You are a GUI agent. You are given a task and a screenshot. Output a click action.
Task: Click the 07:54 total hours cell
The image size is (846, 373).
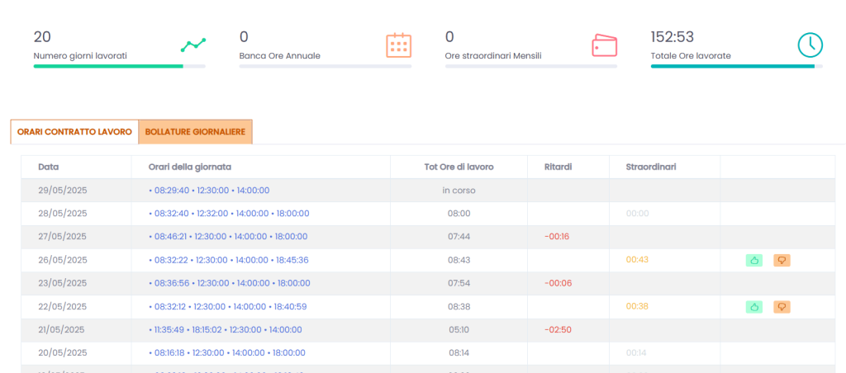(x=459, y=283)
